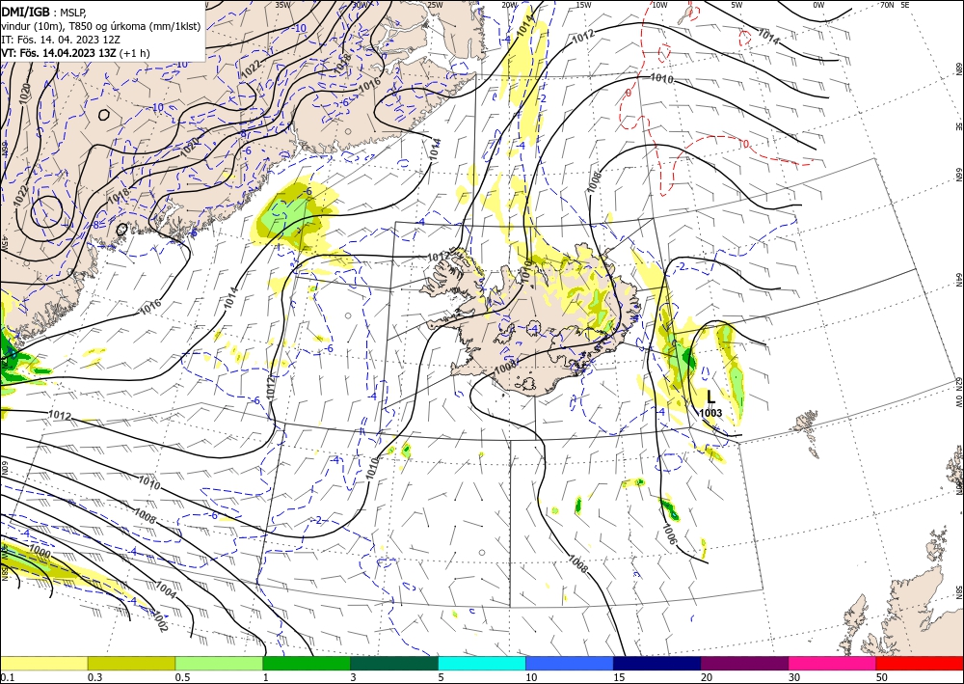Click the '64N' latitude label
This screenshot has width=964, height=684.
coord(958,280)
